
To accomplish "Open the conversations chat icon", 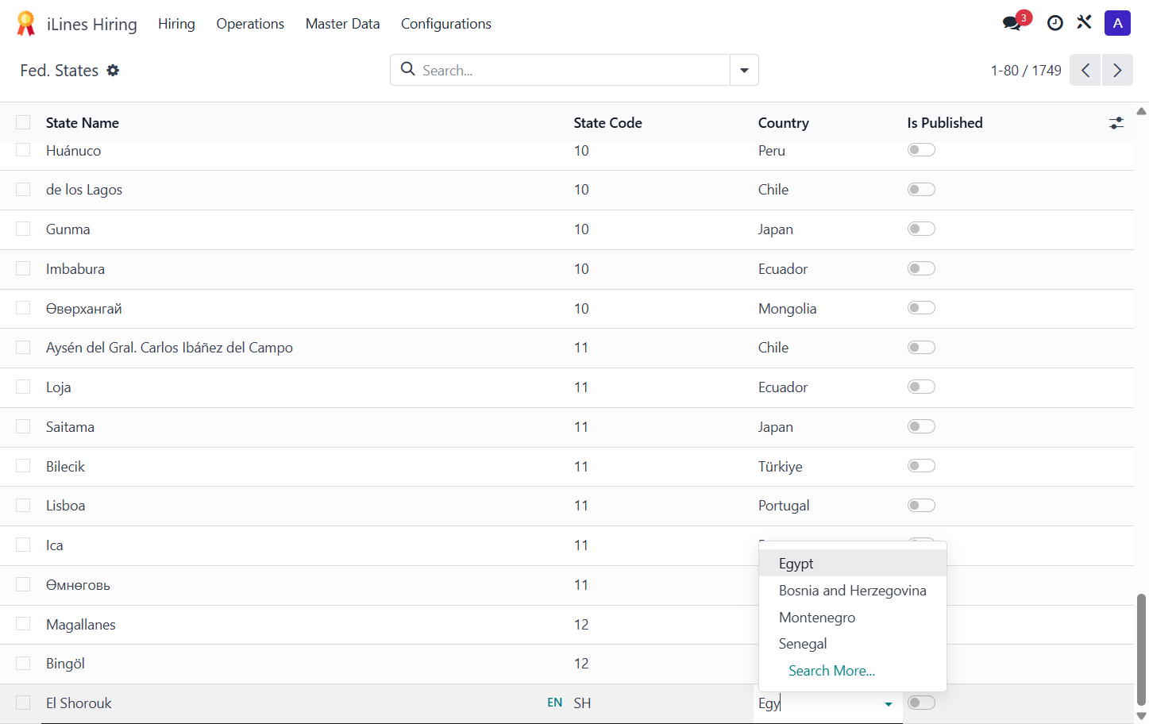I will point(1012,23).
